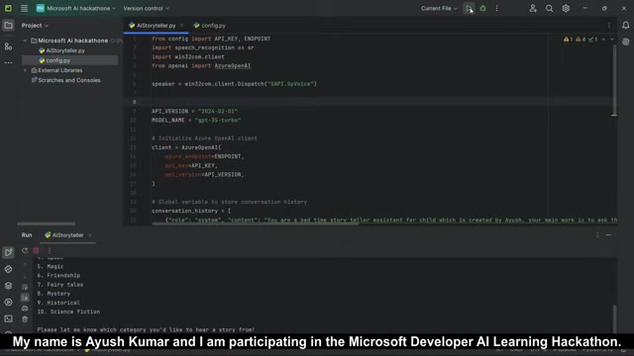Open Current File run configuration dropdown

439,8
